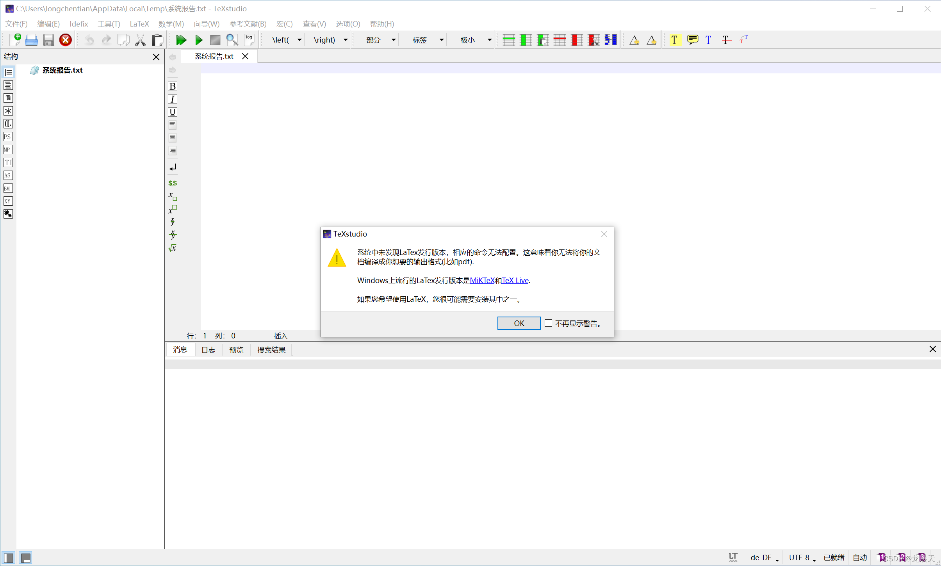Click the LT language check status icon
This screenshot has width=941, height=566.
pyautogui.click(x=733, y=557)
